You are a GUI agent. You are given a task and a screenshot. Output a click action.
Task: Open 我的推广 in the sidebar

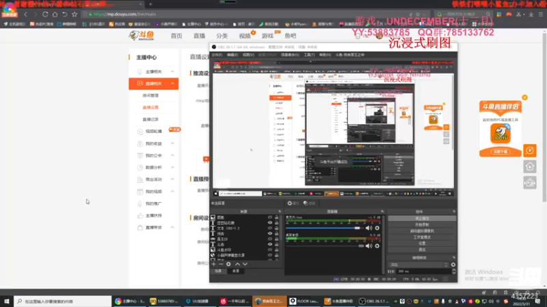tap(153, 203)
